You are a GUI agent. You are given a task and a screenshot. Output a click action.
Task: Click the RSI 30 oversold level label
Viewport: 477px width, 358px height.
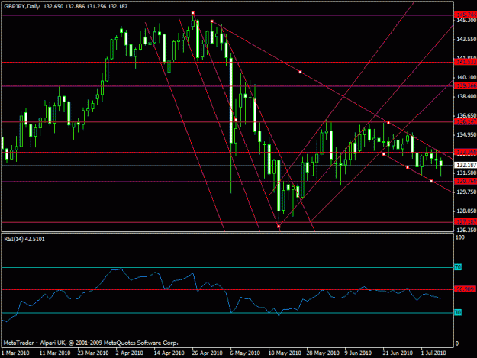[x=458, y=312]
